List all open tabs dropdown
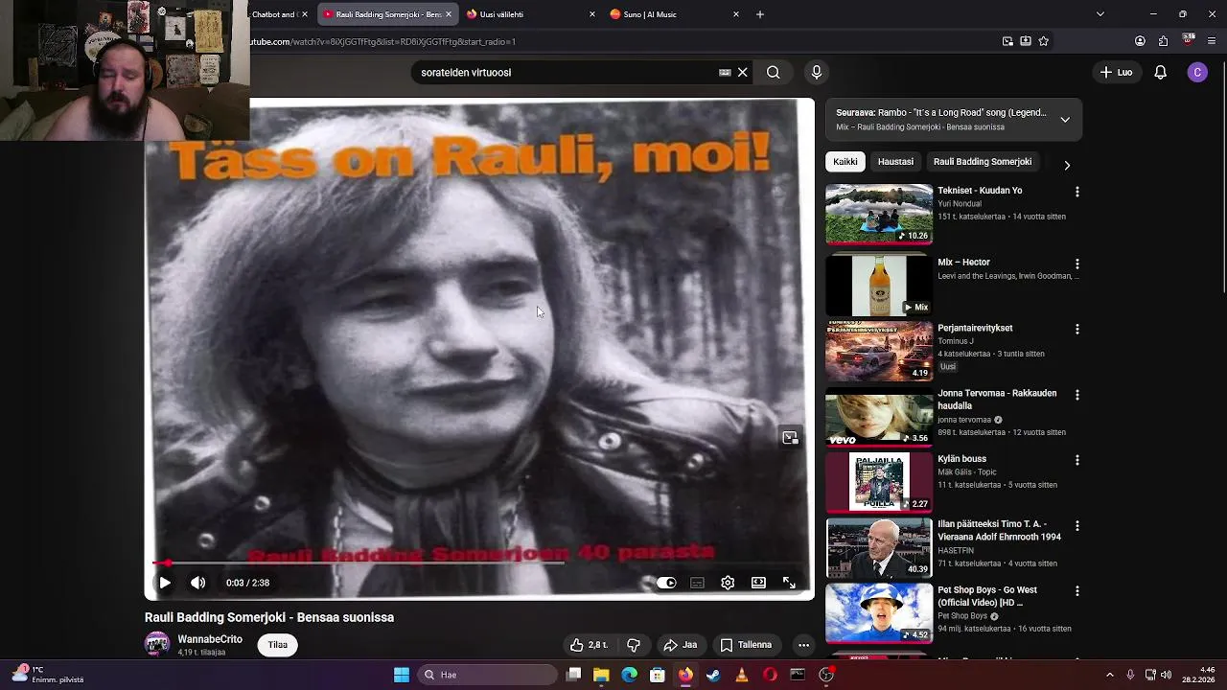Image resolution: width=1227 pixels, height=690 pixels. click(x=1100, y=14)
